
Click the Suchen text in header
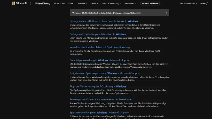[202, 3]
